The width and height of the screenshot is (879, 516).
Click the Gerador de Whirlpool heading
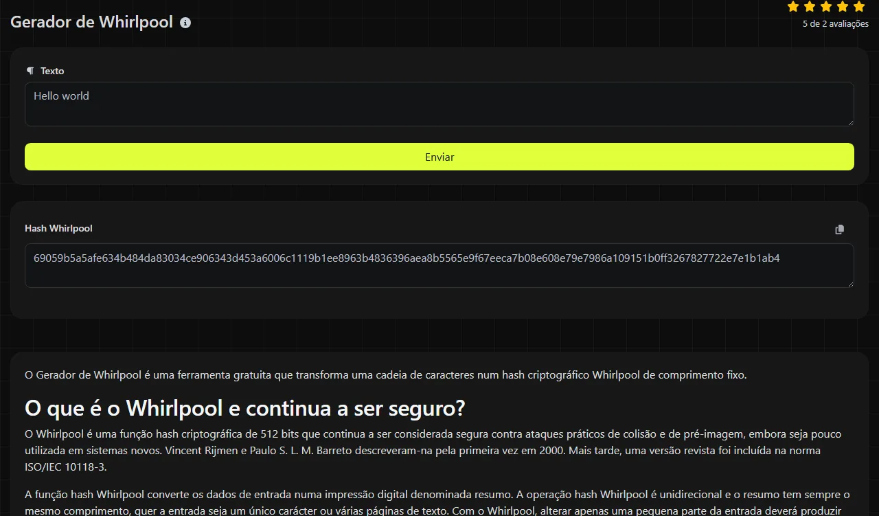pyautogui.click(x=91, y=22)
